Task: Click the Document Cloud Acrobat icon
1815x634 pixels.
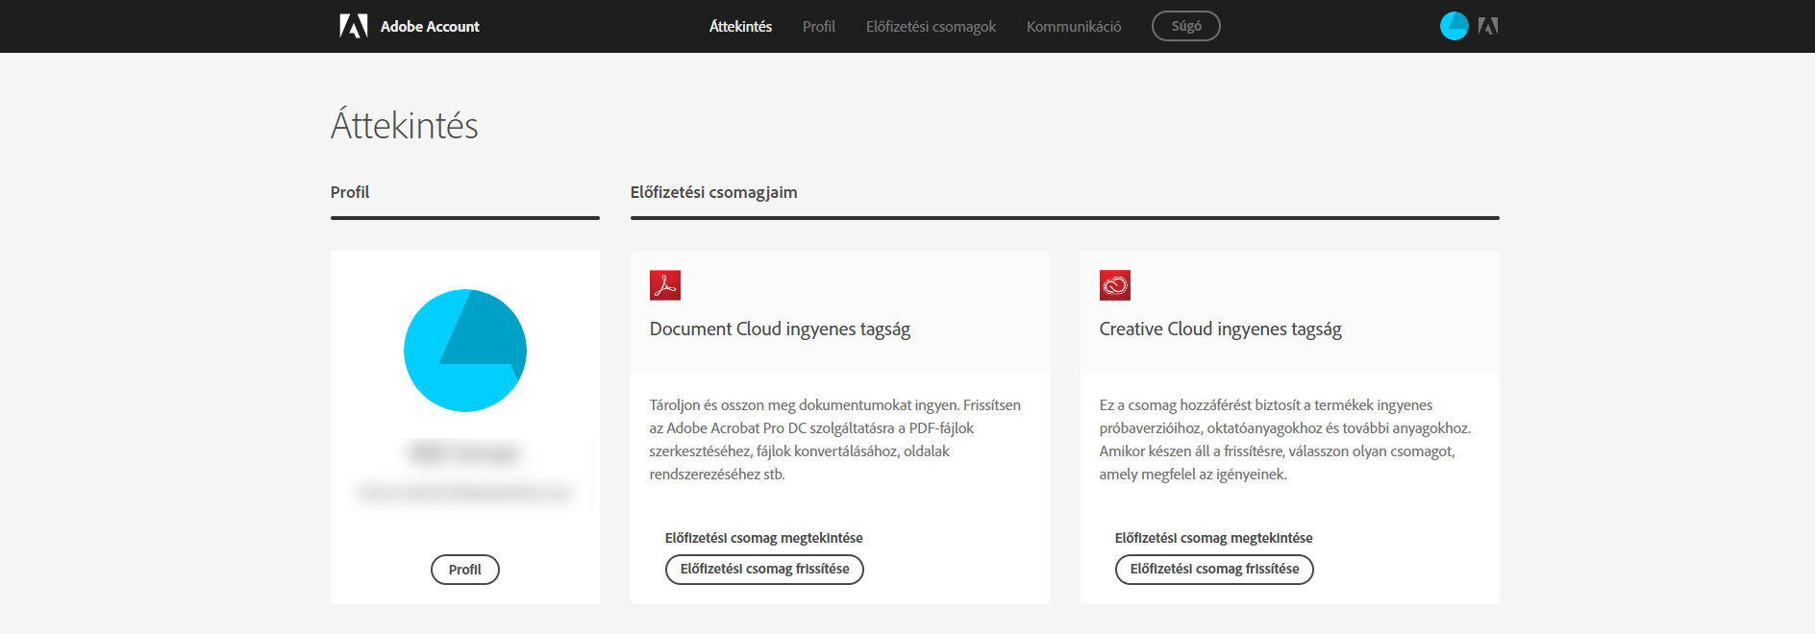Action: [x=665, y=285]
